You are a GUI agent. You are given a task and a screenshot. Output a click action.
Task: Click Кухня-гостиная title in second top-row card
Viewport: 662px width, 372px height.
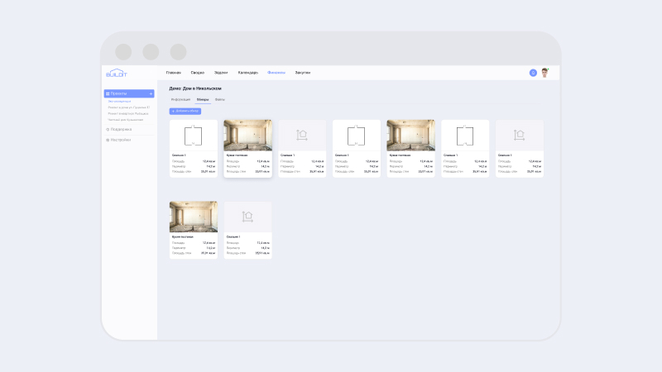point(237,155)
